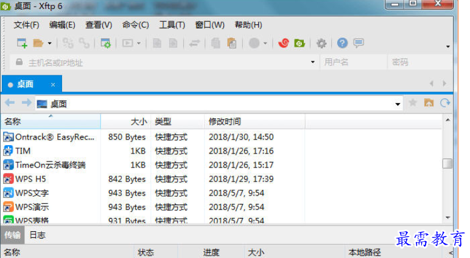Select the TimeOn云杀毒终端 file
Viewport: 470px width, 258px height.
point(44,165)
